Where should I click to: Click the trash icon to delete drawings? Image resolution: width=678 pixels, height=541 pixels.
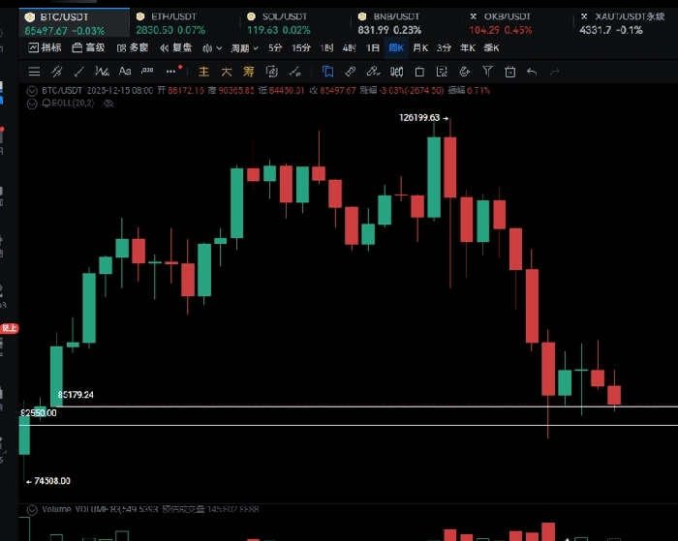[x=508, y=71]
